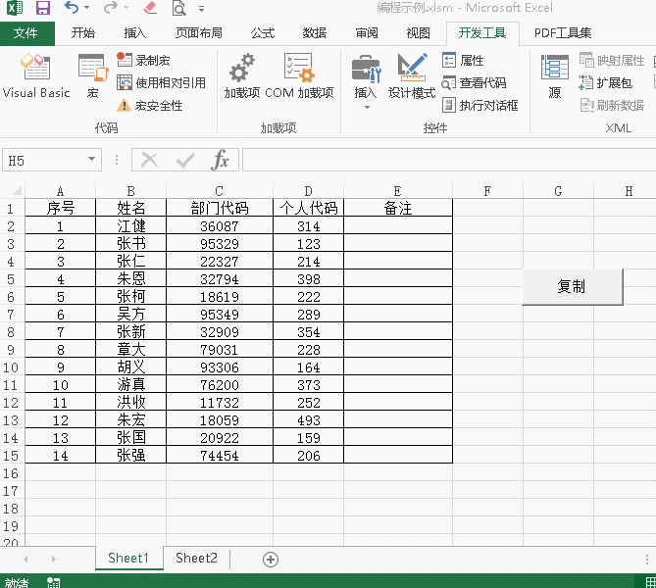The height and width of the screenshot is (588, 656).
Task: Click the formula confirm check button
Action: [x=185, y=160]
